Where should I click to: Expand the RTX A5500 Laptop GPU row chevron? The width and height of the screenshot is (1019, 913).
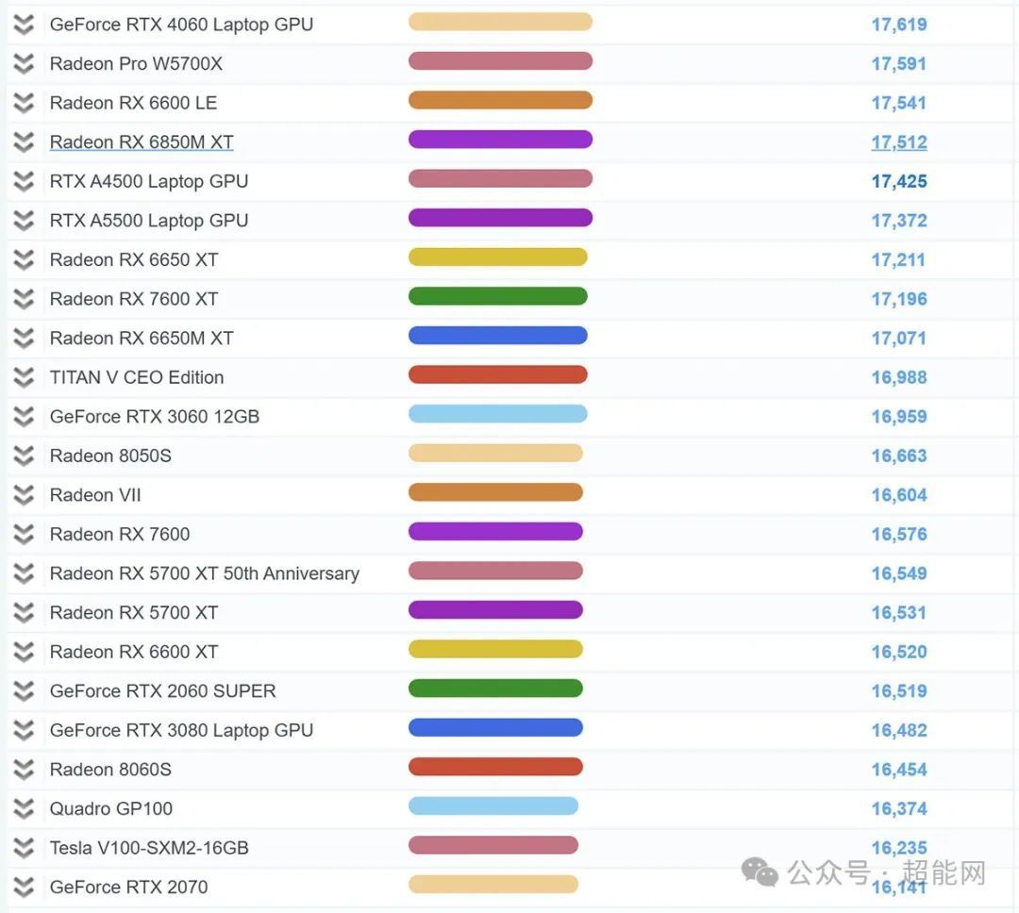coord(24,221)
